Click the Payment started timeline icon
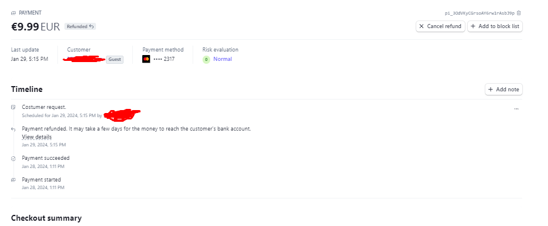Viewport: 548px width, 226px height. pyautogui.click(x=13, y=180)
